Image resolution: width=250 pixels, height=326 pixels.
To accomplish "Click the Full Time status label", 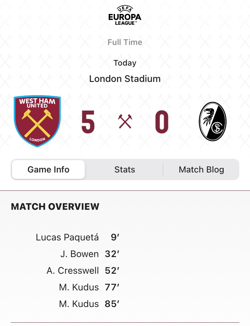I will (x=125, y=42).
